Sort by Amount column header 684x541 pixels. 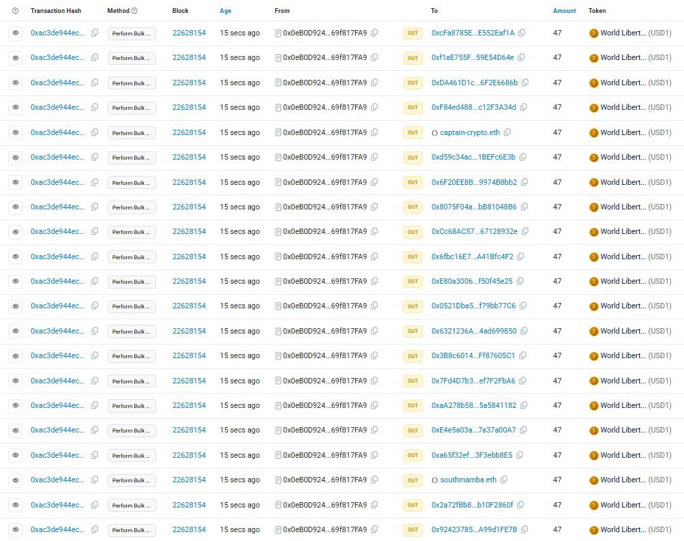pos(565,10)
